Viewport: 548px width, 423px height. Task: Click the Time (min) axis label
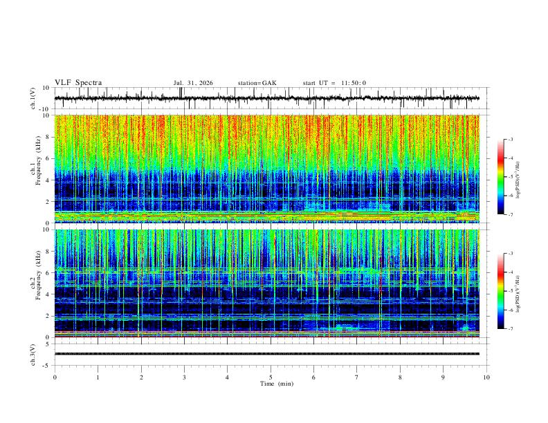pos(277,384)
